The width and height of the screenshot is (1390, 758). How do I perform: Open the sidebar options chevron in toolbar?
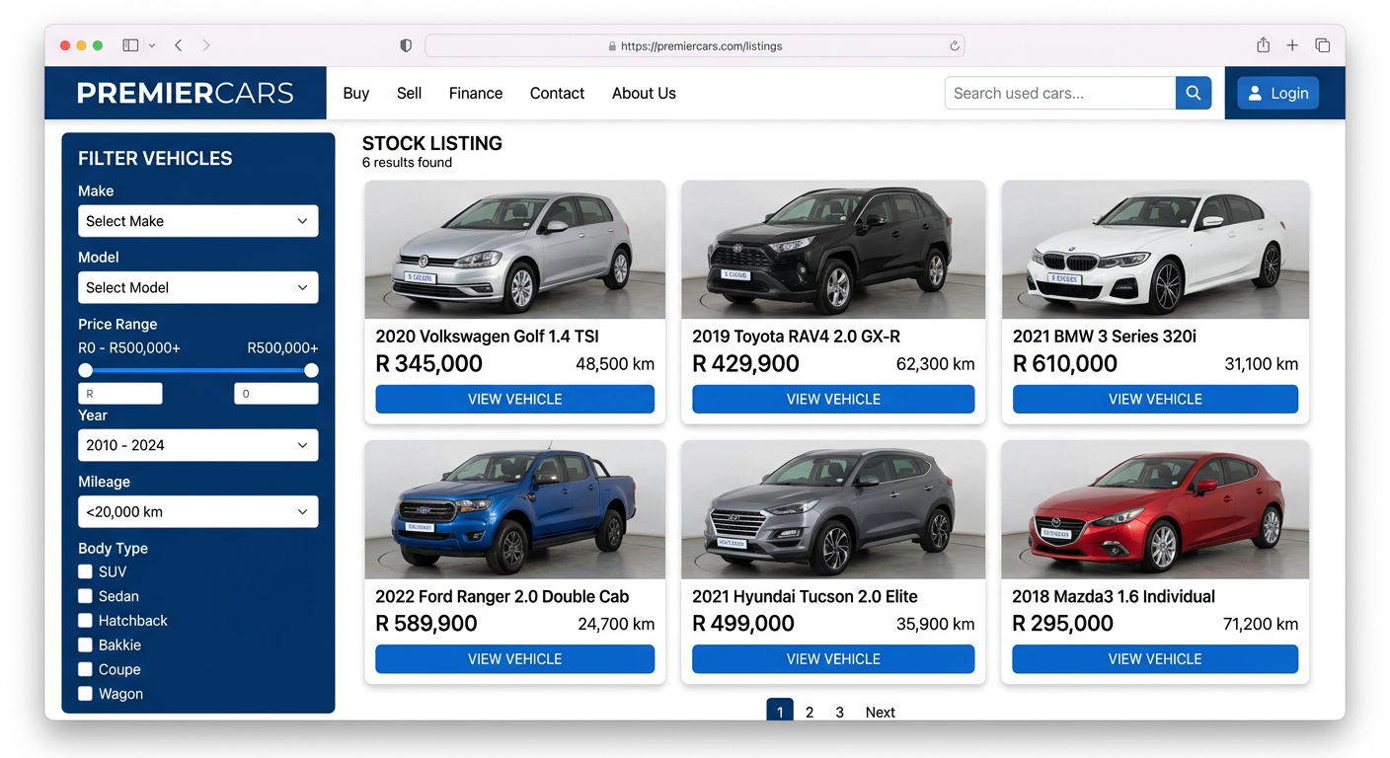(x=152, y=45)
